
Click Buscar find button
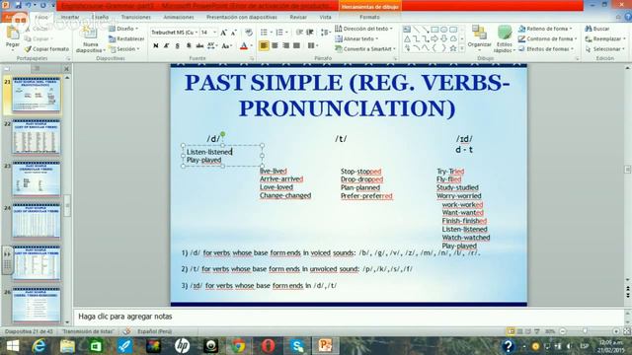(597, 29)
